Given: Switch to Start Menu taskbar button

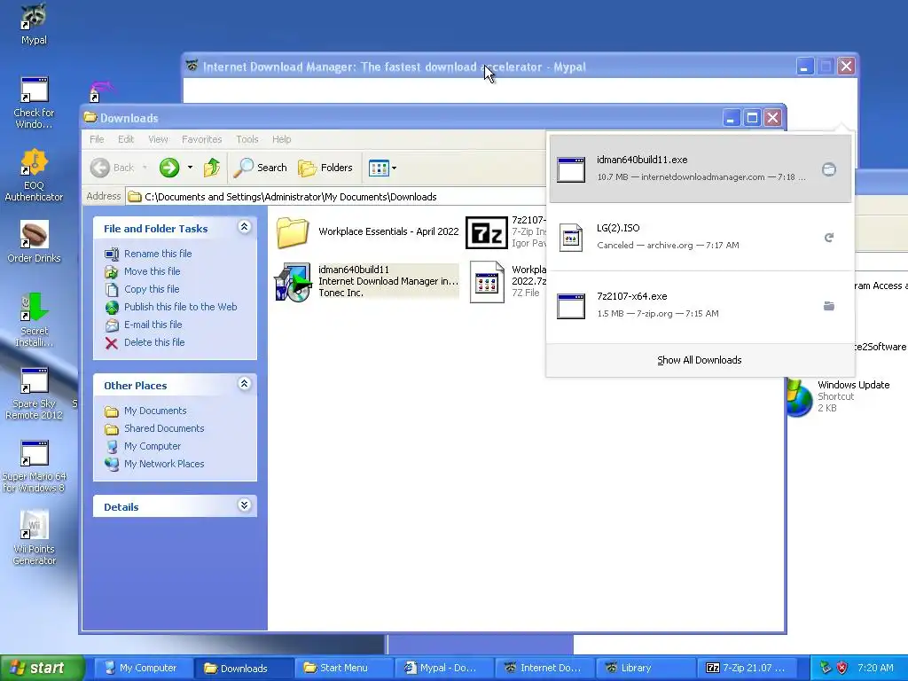Looking at the screenshot, I should [x=344, y=668].
